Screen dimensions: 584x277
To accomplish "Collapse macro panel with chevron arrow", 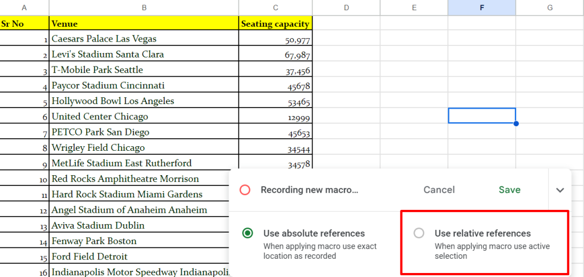I will point(560,190).
